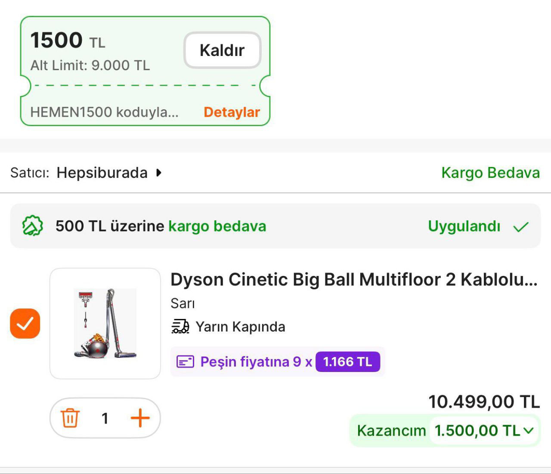Click the purple 1.166 TL badge
The height and width of the screenshot is (474, 551).
point(347,362)
